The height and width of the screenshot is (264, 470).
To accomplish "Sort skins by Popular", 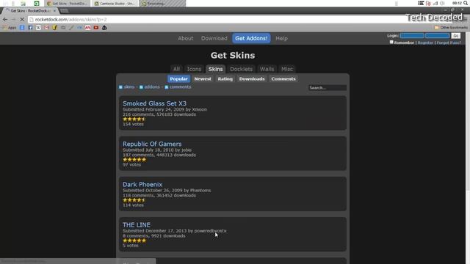I will coord(178,78).
